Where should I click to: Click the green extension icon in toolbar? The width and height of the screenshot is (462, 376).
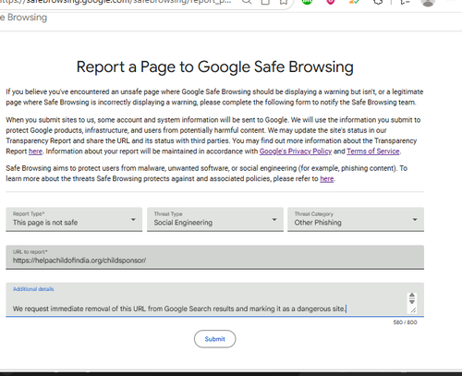pyautogui.click(x=307, y=2)
